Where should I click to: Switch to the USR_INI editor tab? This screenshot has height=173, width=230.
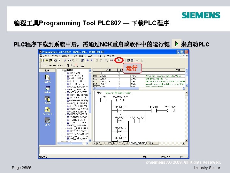[x=111, y=143]
